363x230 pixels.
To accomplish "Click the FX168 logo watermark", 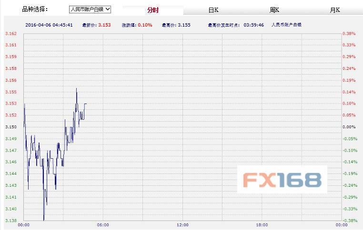I will click(x=282, y=180).
